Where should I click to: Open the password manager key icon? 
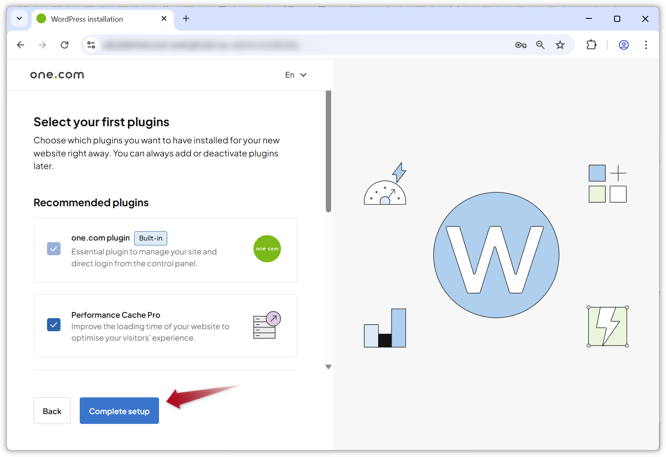(x=520, y=45)
